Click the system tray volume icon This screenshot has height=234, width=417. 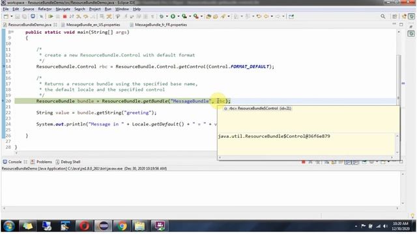point(385,226)
